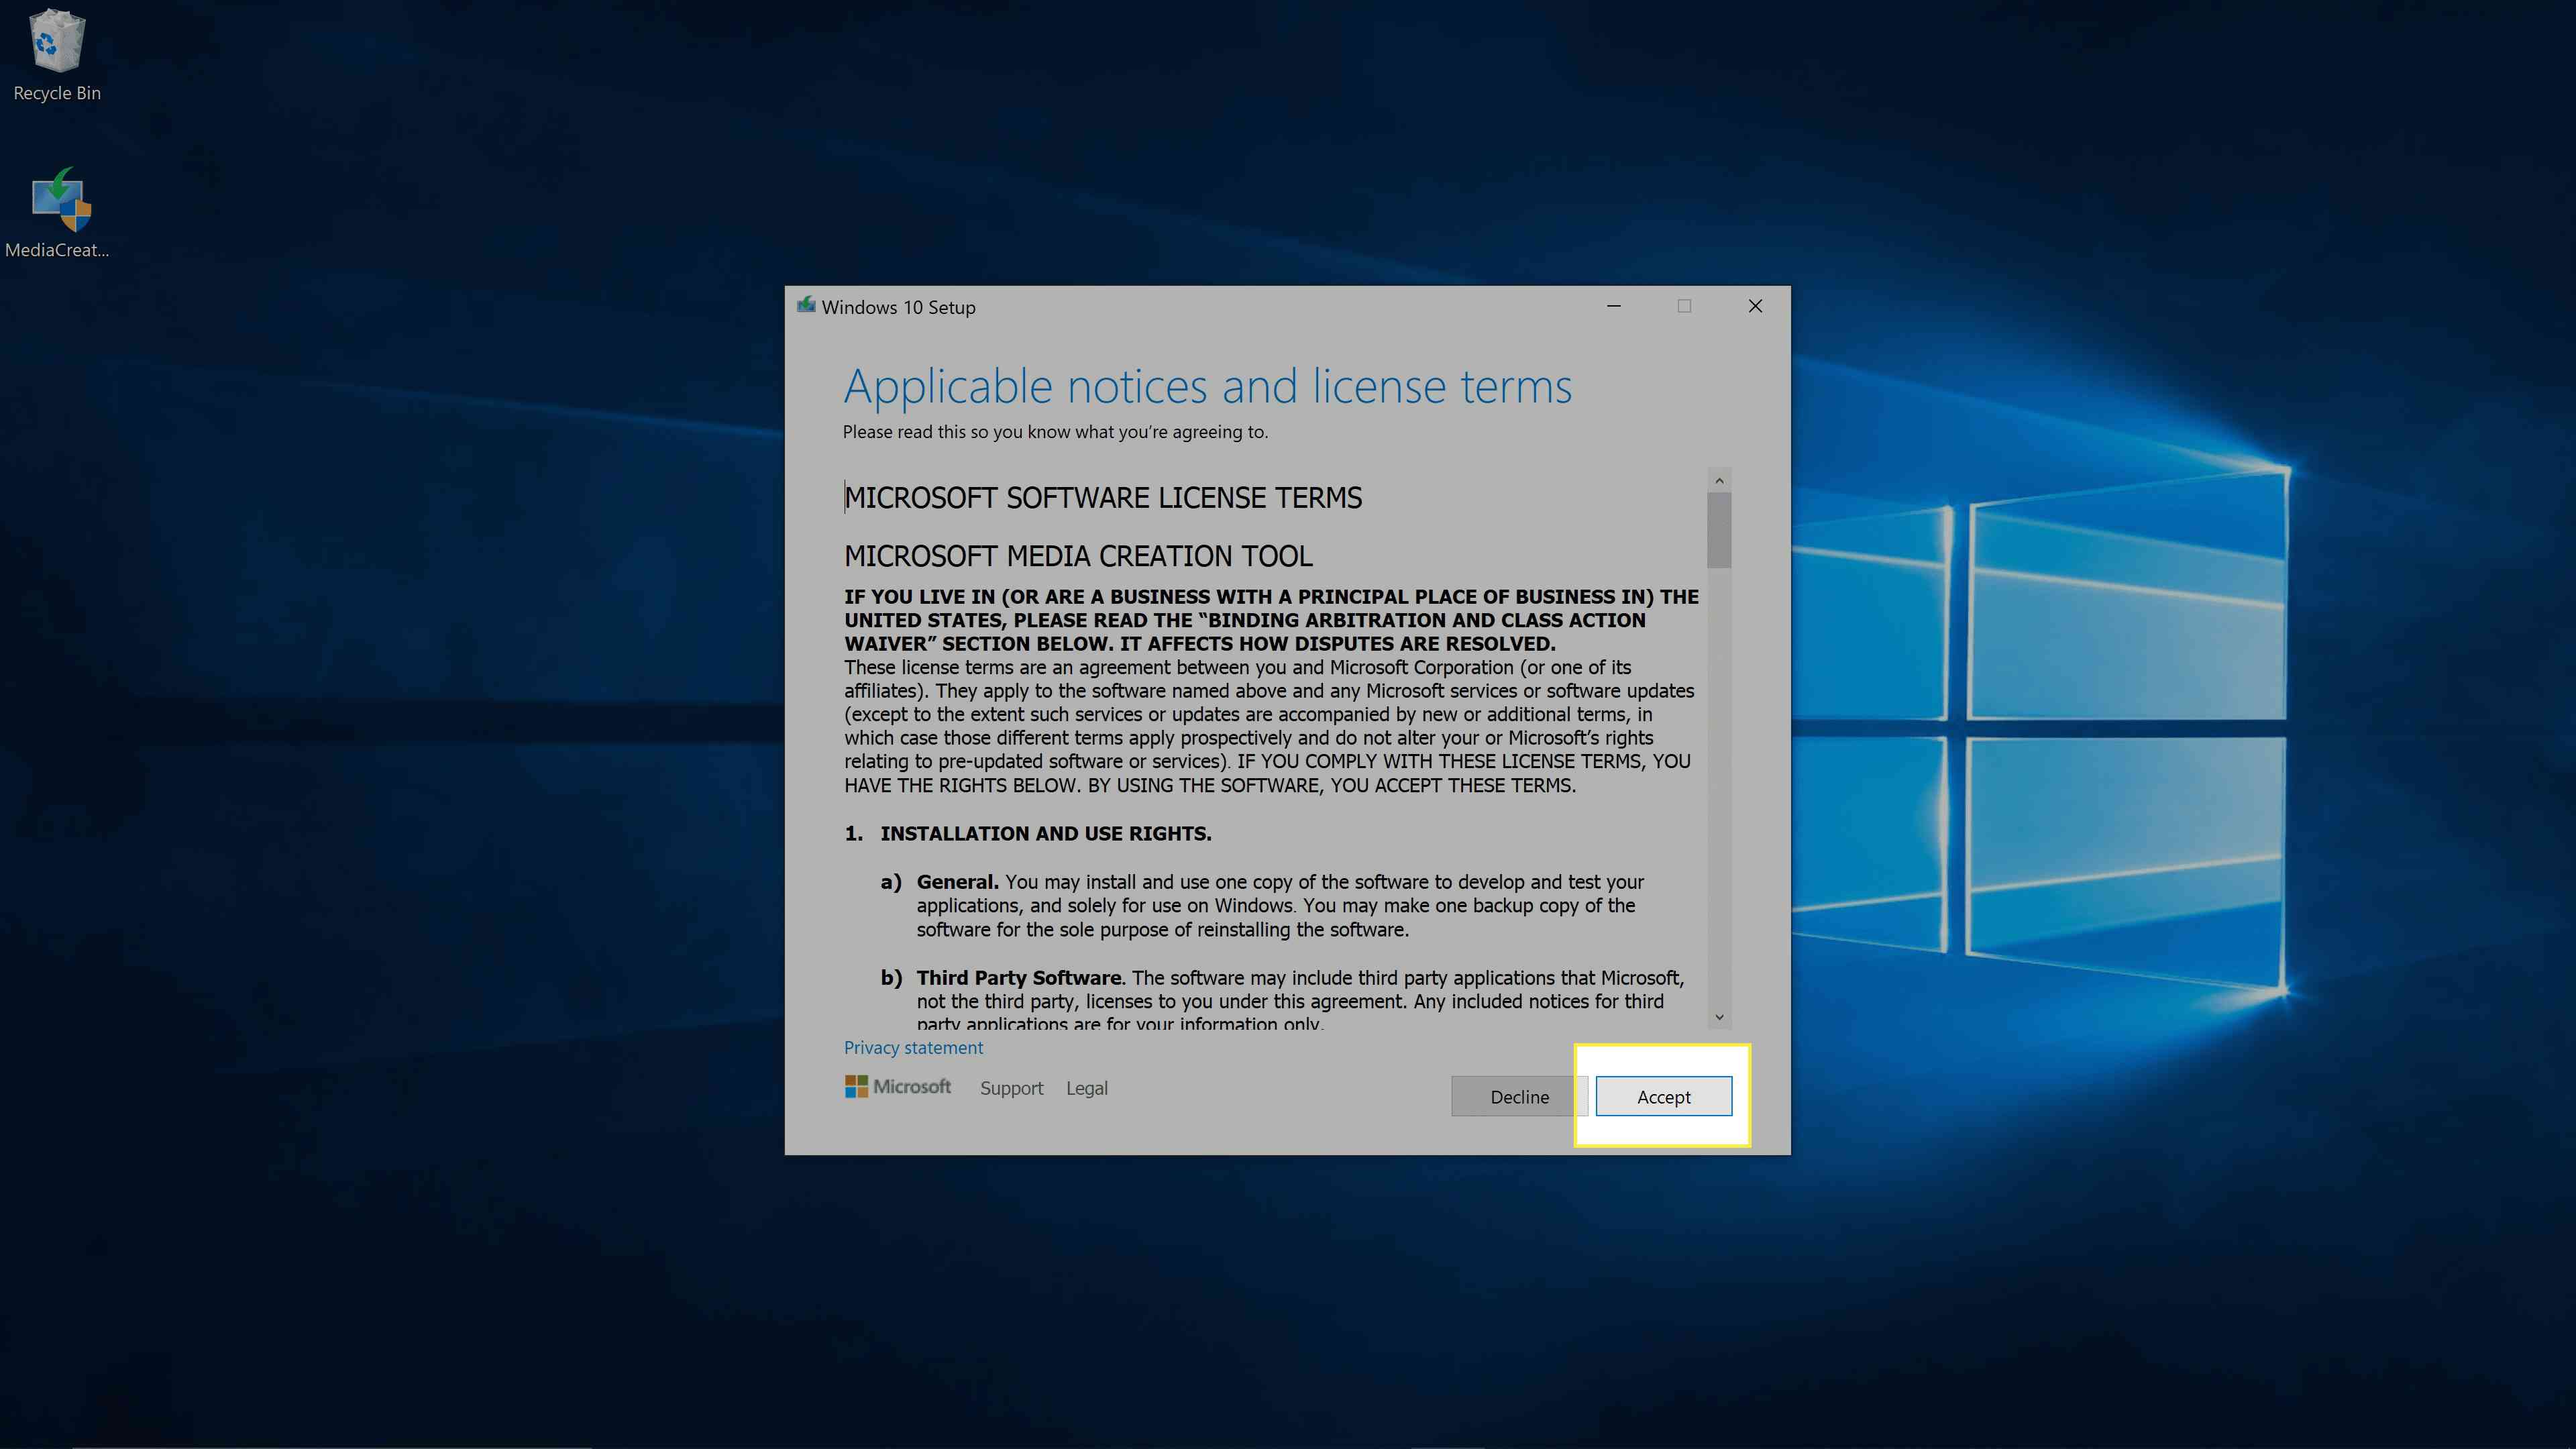This screenshot has height=1449, width=2576.
Task: Click the scroll up arrow of license text
Action: click(1719, 481)
